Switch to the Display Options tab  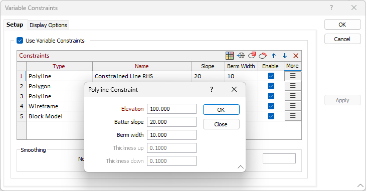48,25
